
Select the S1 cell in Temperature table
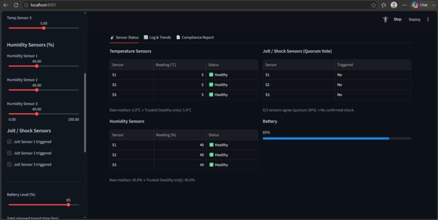pos(132,75)
